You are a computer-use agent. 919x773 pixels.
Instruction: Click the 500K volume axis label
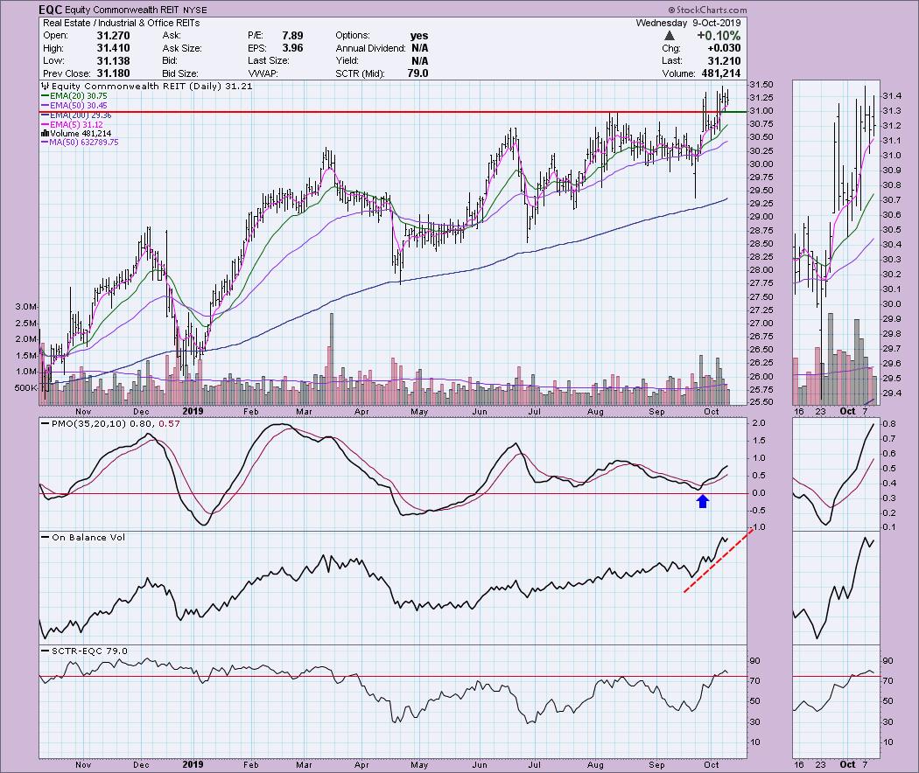click(26, 387)
